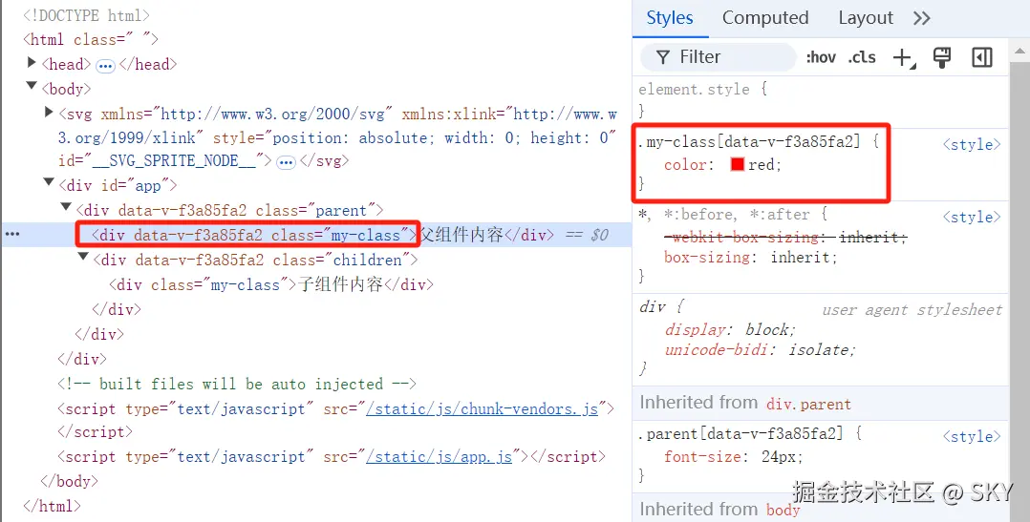Viewport: 1030px width, 522px height.
Task: Toggle the computed styles sidebar icon
Action: point(982,57)
